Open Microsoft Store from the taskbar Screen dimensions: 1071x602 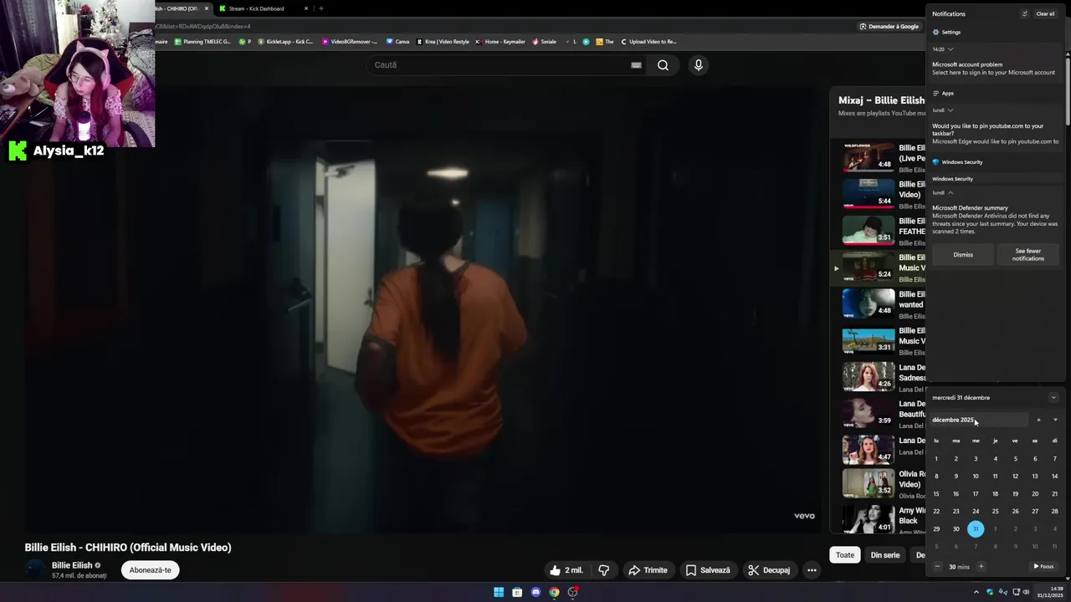pyautogui.click(x=517, y=592)
